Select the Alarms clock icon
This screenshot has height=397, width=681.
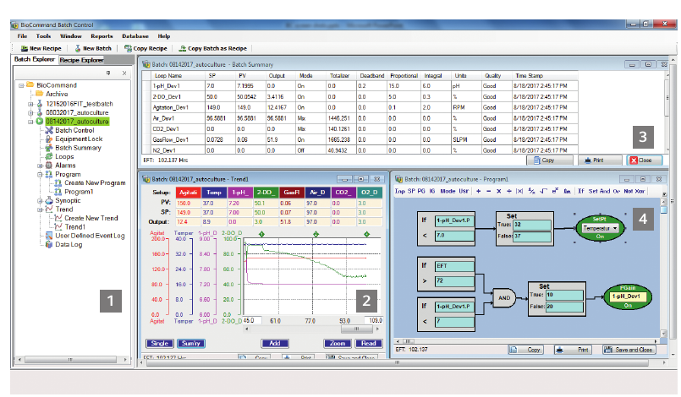[x=49, y=166]
